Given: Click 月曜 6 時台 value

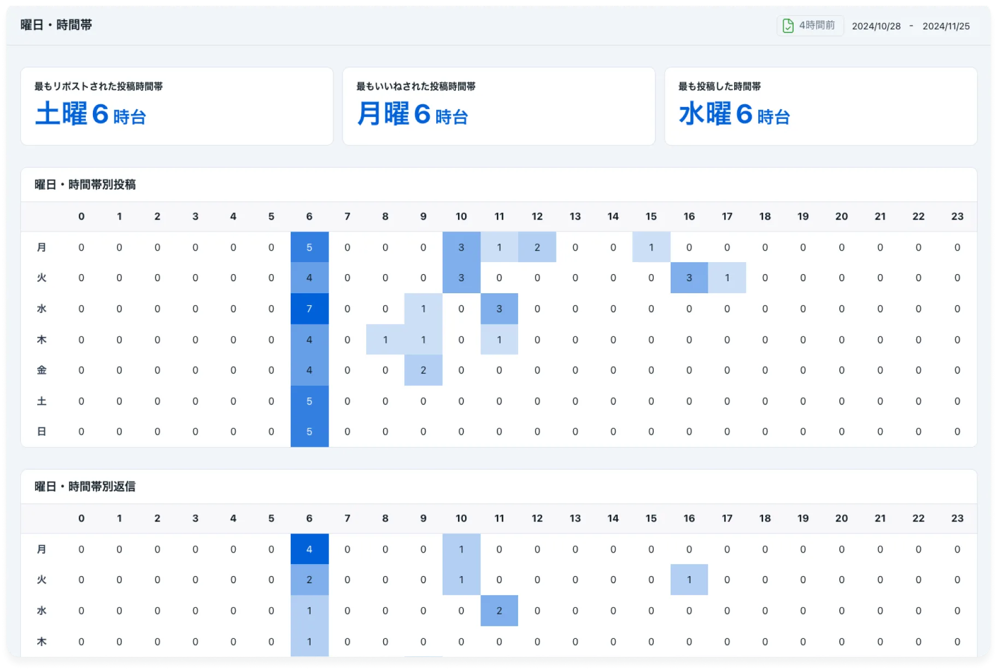Looking at the screenshot, I should (413, 114).
